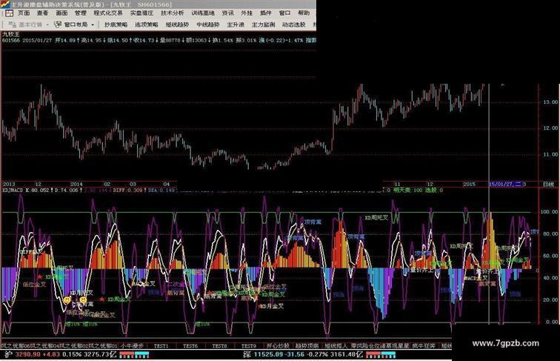This screenshot has height=361, width=560.
Task: Click the KD月金叉 signal label
Action: point(272,306)
